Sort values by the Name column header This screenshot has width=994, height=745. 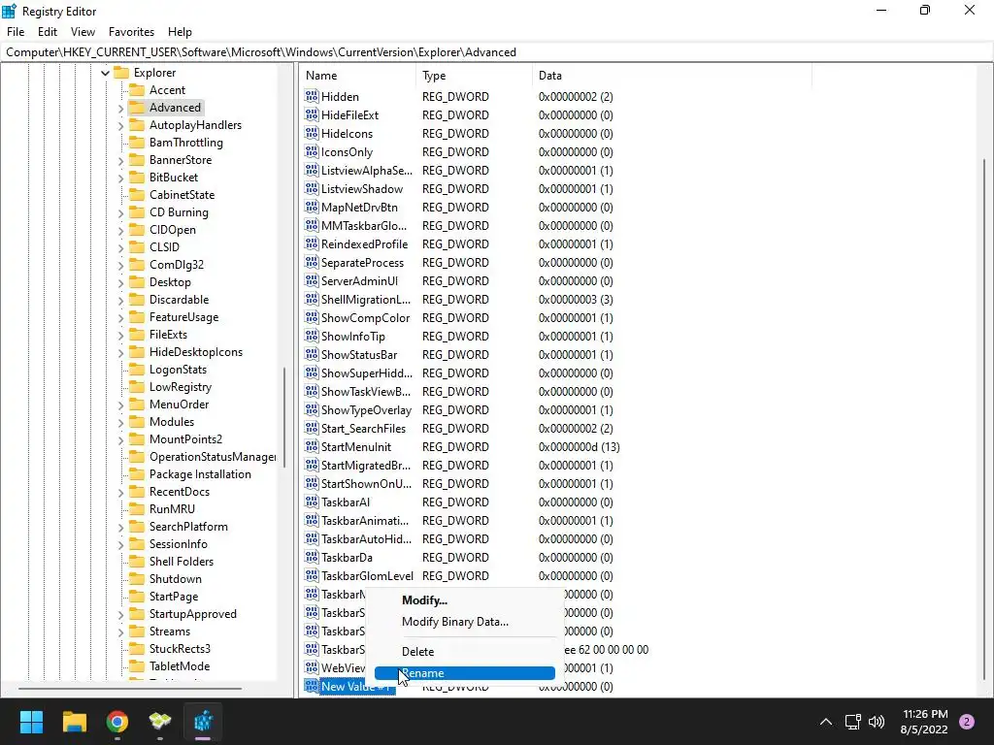[357, 76]
